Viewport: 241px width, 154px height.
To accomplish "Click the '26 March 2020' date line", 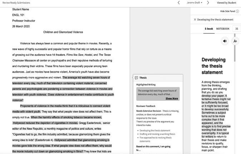I will [21, 27].
